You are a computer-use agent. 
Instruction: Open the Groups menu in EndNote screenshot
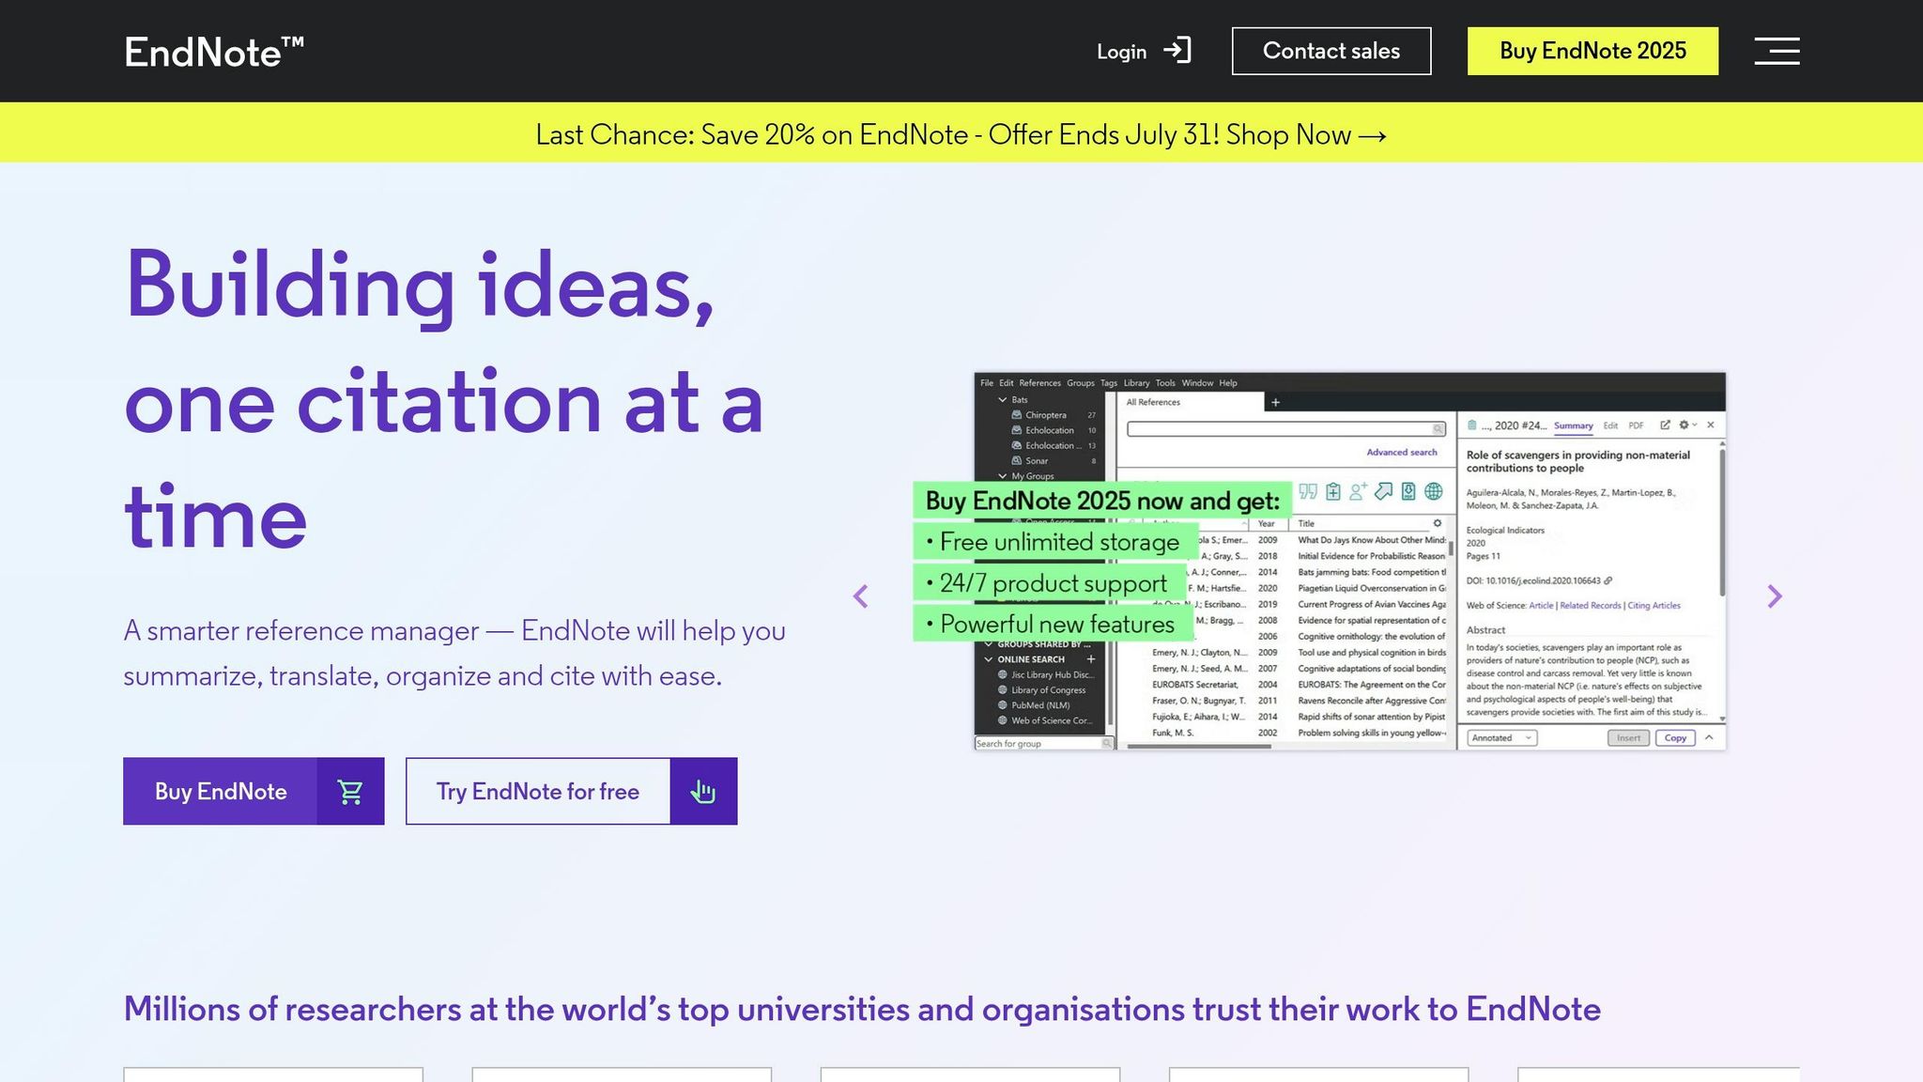pyautogui.click(x=1080, y=383)
